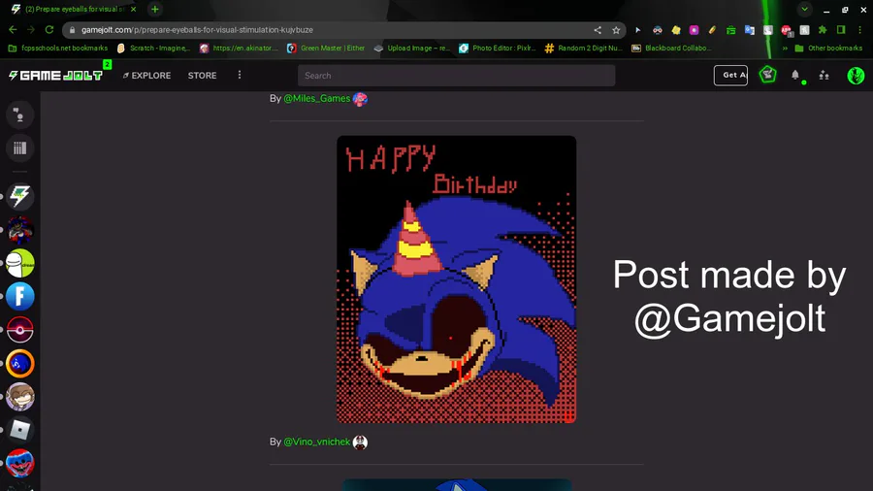Open the tab search chevron
The image size is (873, 491).
click(804, 10)
